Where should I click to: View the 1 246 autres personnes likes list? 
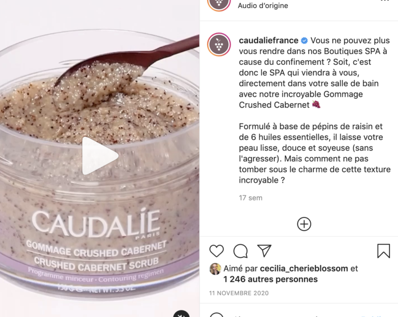tap(270, 279)
